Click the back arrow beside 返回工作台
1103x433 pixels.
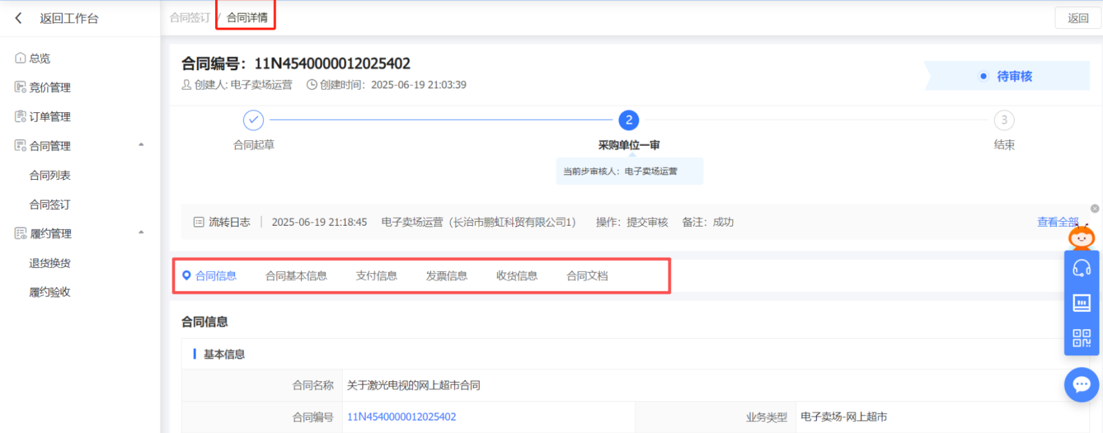point(19,19)
